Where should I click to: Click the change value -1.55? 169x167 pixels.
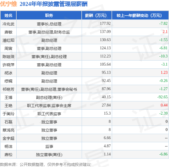click(163, 40)
